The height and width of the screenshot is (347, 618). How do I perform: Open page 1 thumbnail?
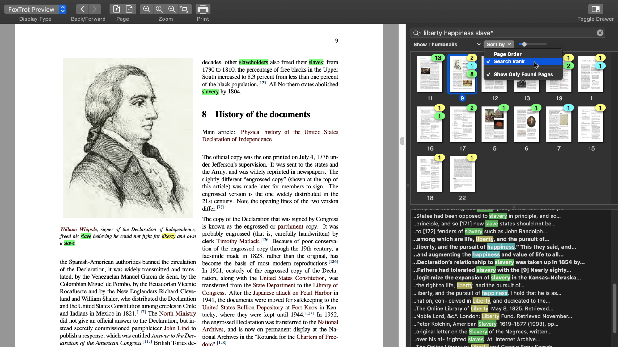click(x=590, y=74)
